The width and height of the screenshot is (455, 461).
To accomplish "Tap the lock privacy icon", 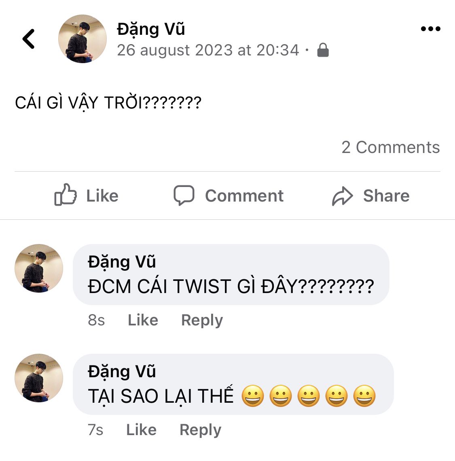I will pyautogui.click(x=323, y=50).
